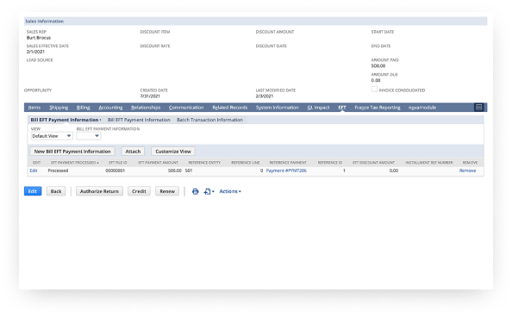Tick the Invoice Consolidated checkbox

click(374, 89)
